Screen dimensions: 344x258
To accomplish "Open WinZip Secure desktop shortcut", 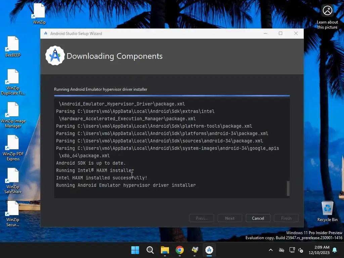I will coord(13,213).
